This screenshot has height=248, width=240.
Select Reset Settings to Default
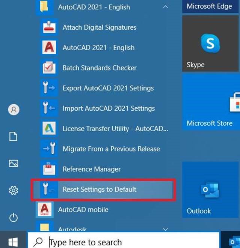pyautogui.click(x=99, y=189)
